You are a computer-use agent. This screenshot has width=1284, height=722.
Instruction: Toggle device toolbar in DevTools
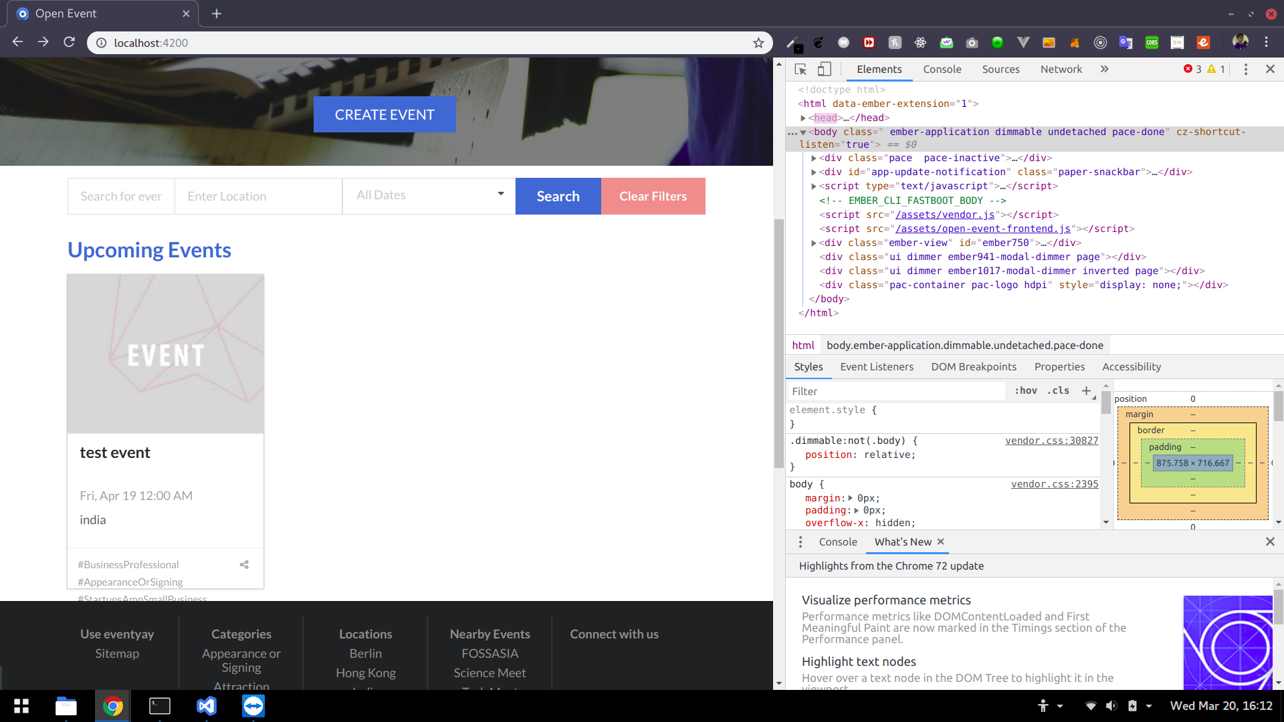(x=825, y=69)
